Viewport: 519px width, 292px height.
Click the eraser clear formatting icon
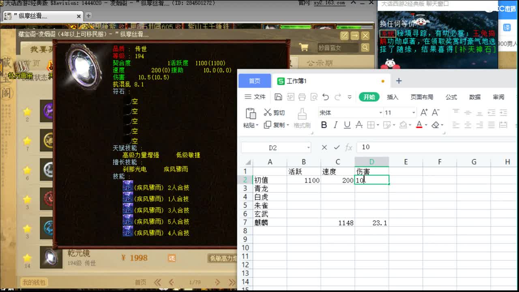click(435, 125)
